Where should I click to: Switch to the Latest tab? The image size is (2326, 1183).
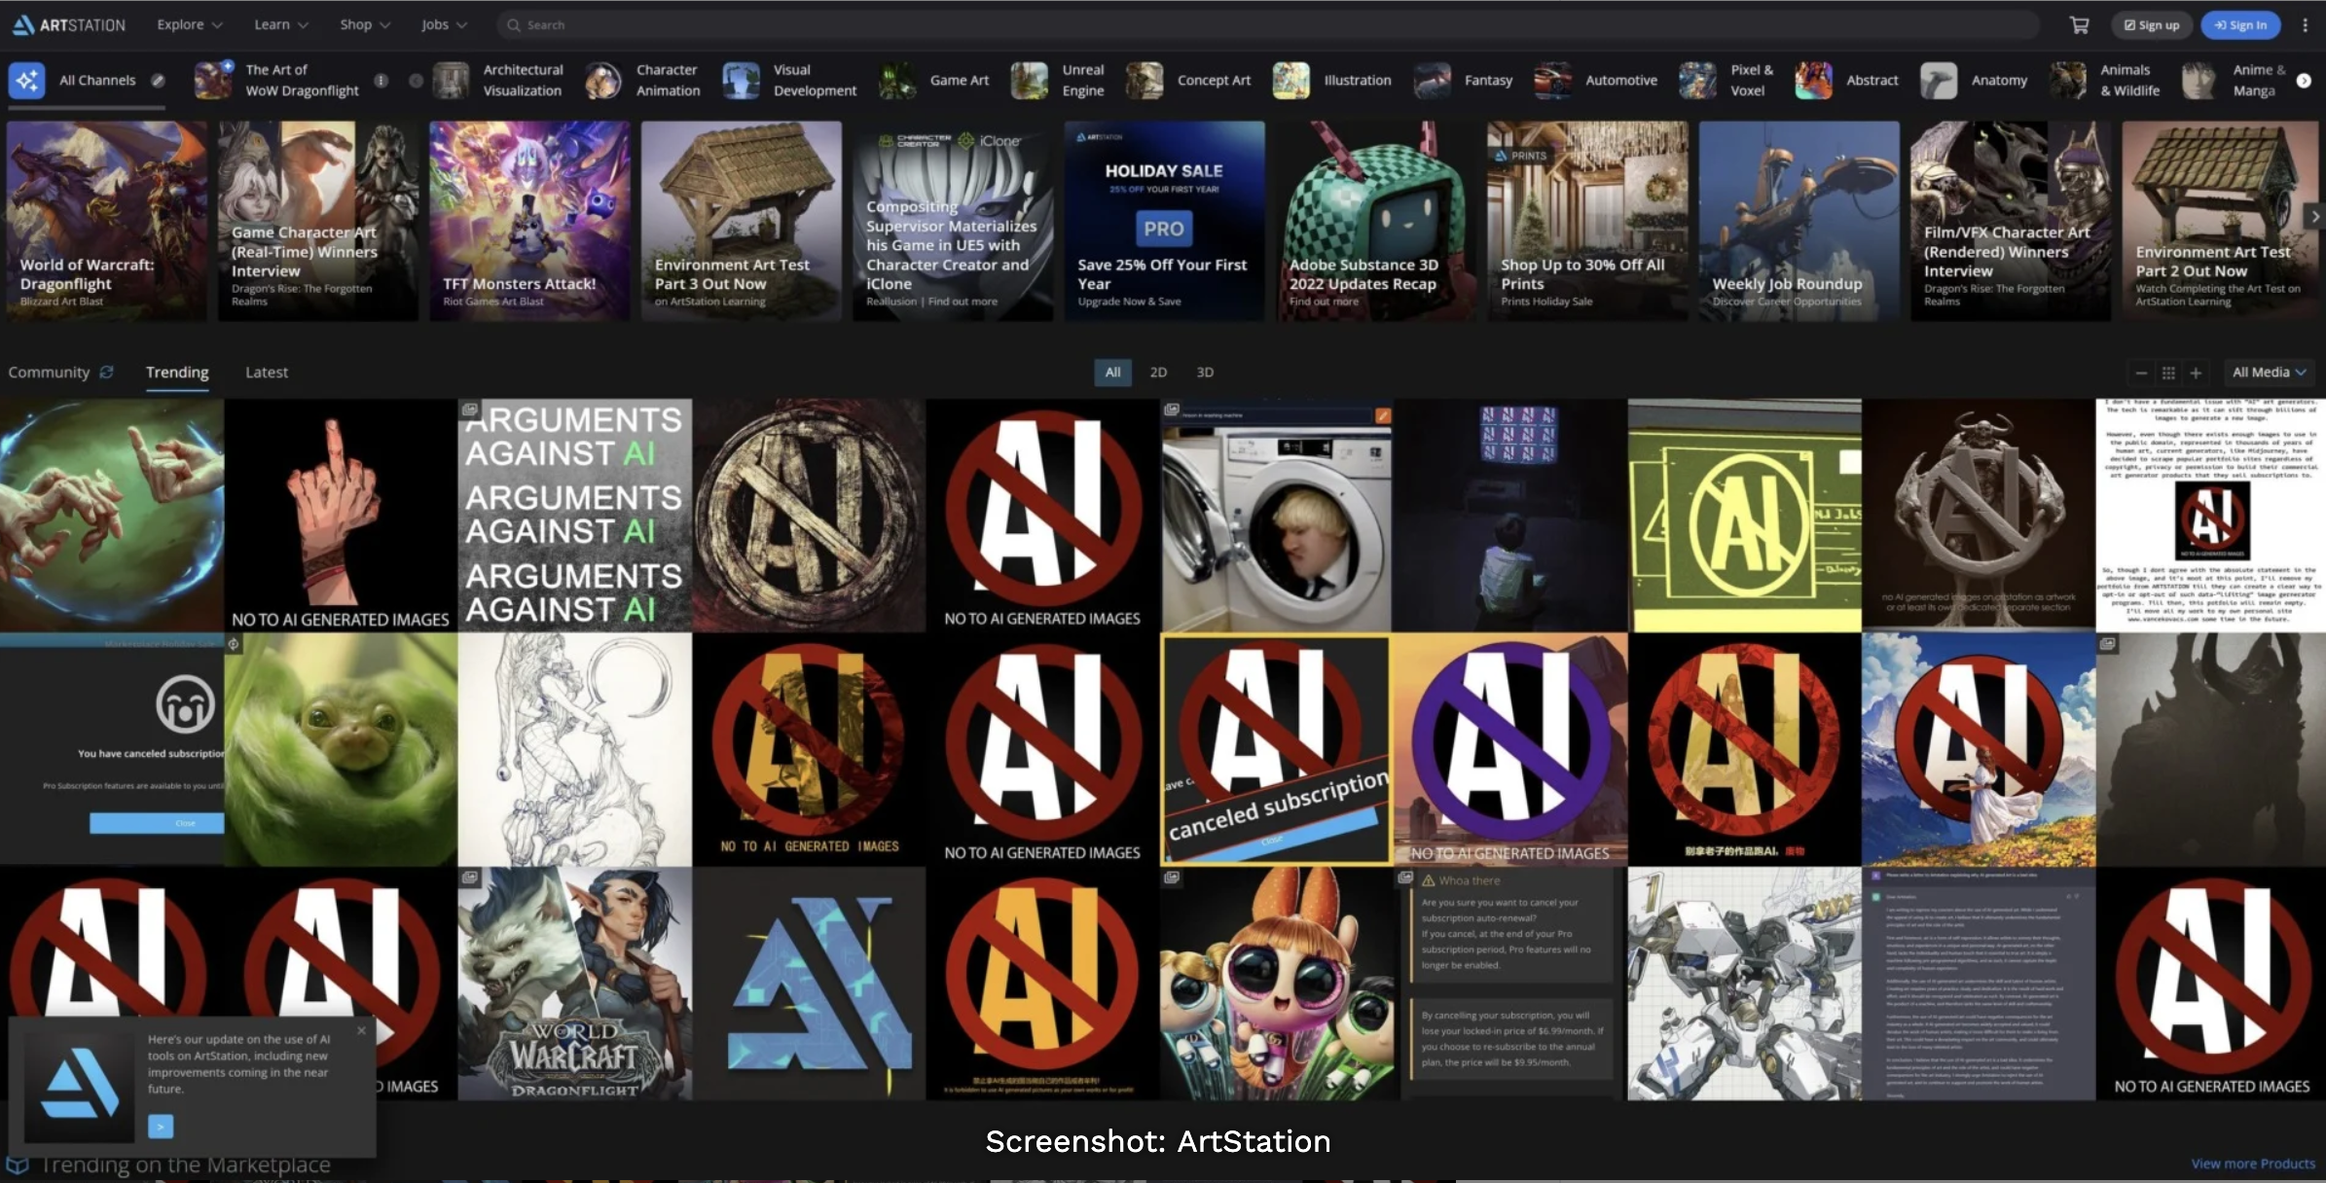pyautogui.click(x=266, y=372)
